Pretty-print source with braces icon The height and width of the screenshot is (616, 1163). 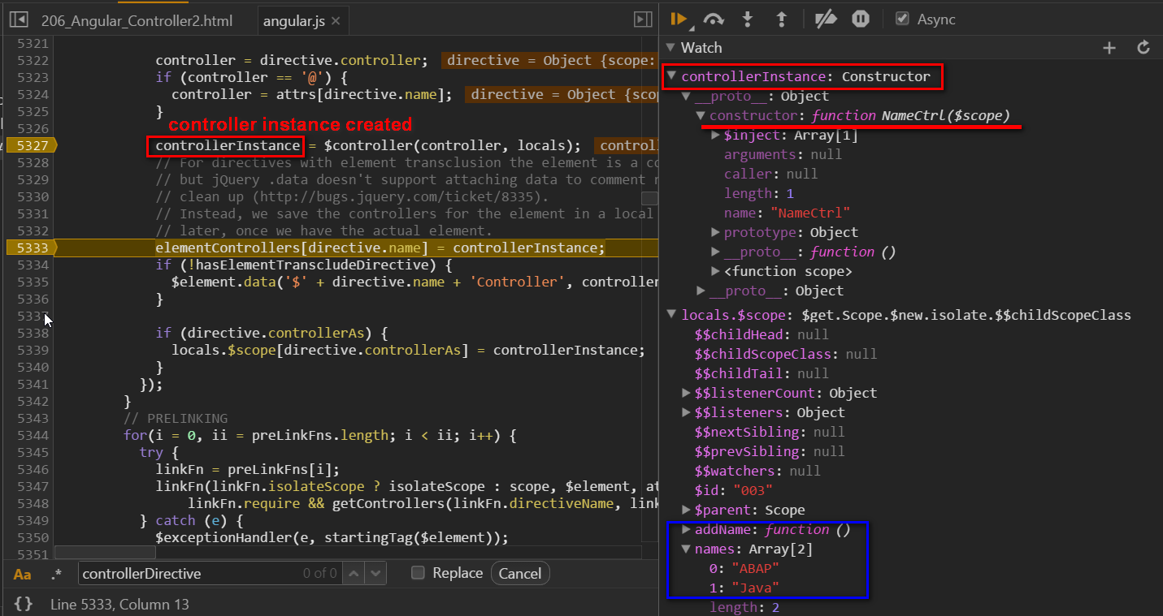24,604
